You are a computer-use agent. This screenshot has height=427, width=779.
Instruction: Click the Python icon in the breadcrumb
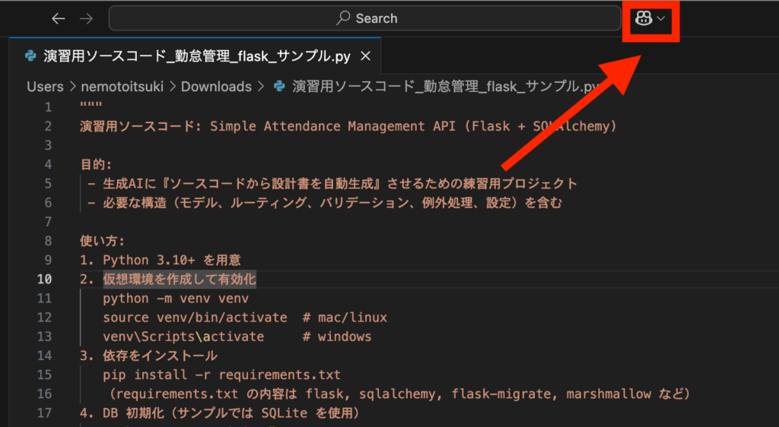279,87
